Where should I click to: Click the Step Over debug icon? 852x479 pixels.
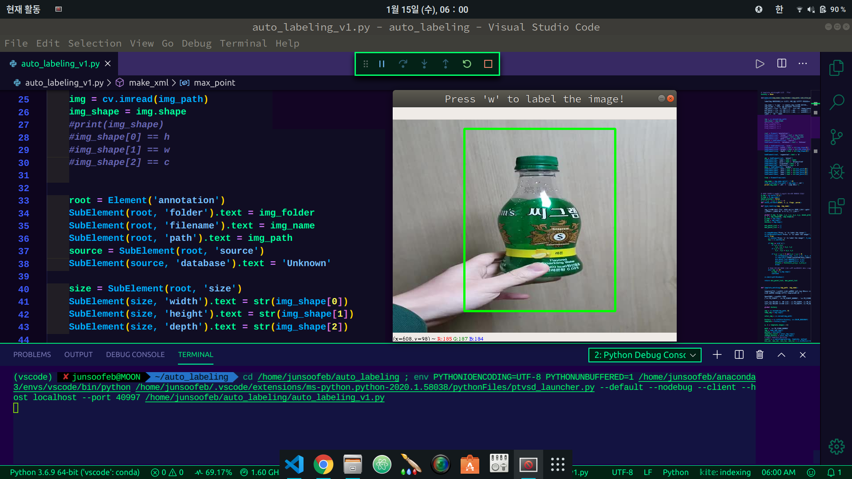[403, 64]
